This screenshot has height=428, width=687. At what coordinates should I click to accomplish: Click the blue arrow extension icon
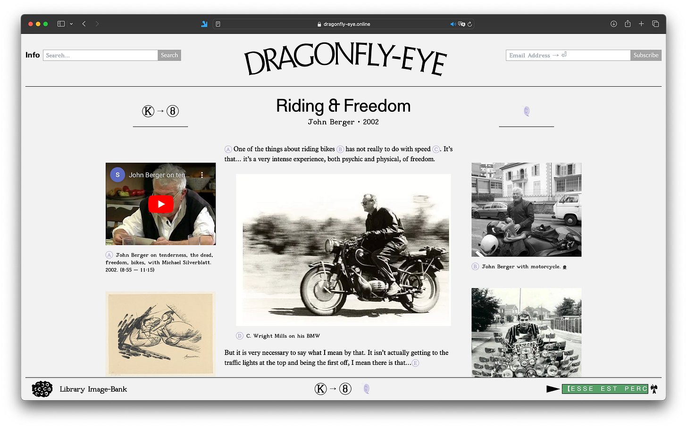204,24
